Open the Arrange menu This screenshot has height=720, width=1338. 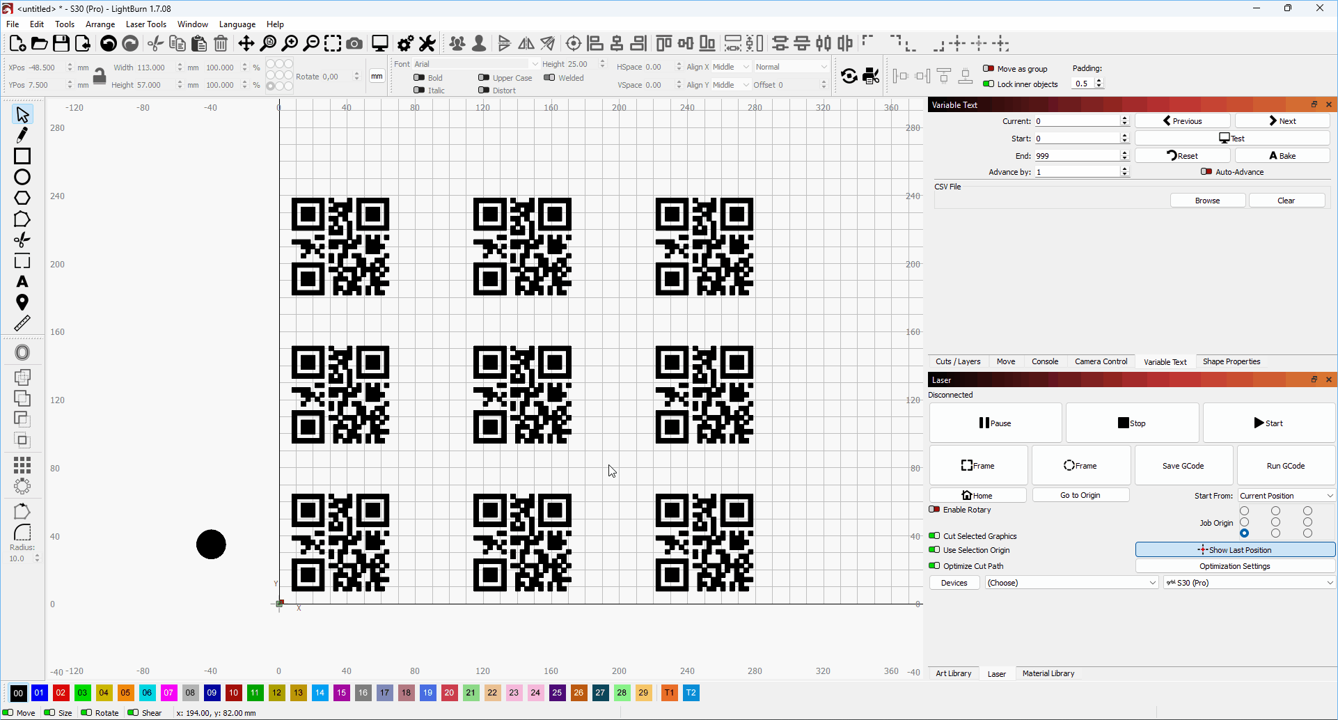tap(100, 24)
